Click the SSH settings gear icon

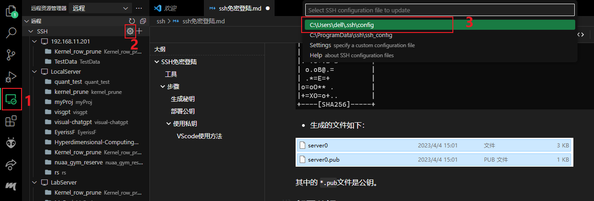[130, 31]
